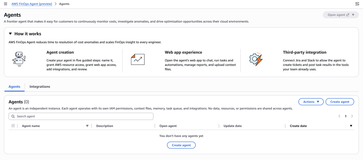Screen dimensions: 363x160
Task: Open the Open agent dropdown button
Action: 341,15
